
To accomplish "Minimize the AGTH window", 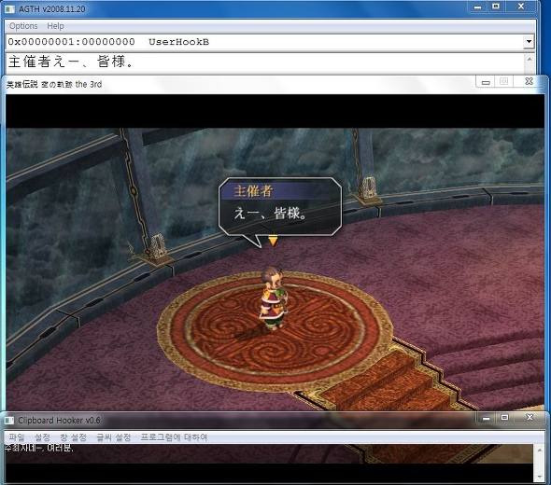I will point(477,7).
